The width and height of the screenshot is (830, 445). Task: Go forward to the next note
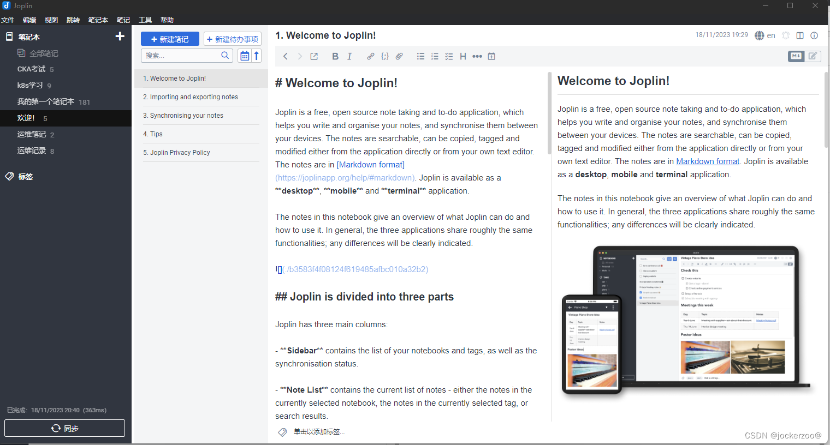pos(300,56)
